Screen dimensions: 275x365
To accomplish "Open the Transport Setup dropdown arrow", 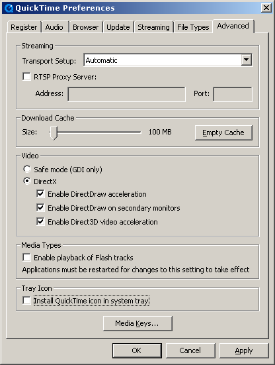I will [246, 60].
